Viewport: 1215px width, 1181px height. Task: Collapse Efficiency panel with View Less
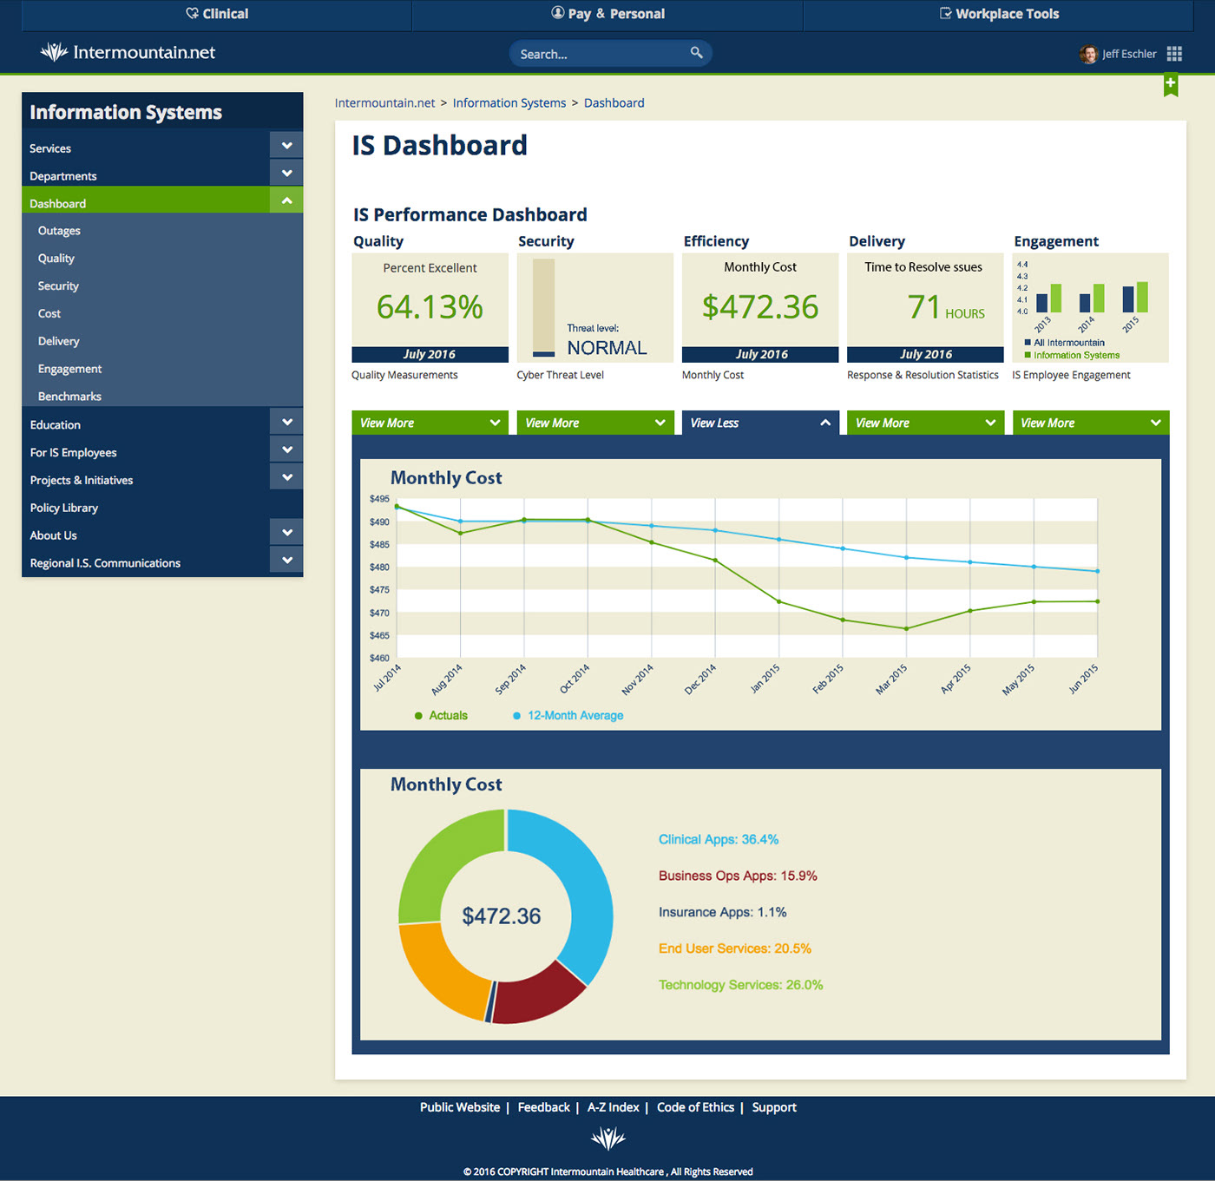[x=760, y=423]
